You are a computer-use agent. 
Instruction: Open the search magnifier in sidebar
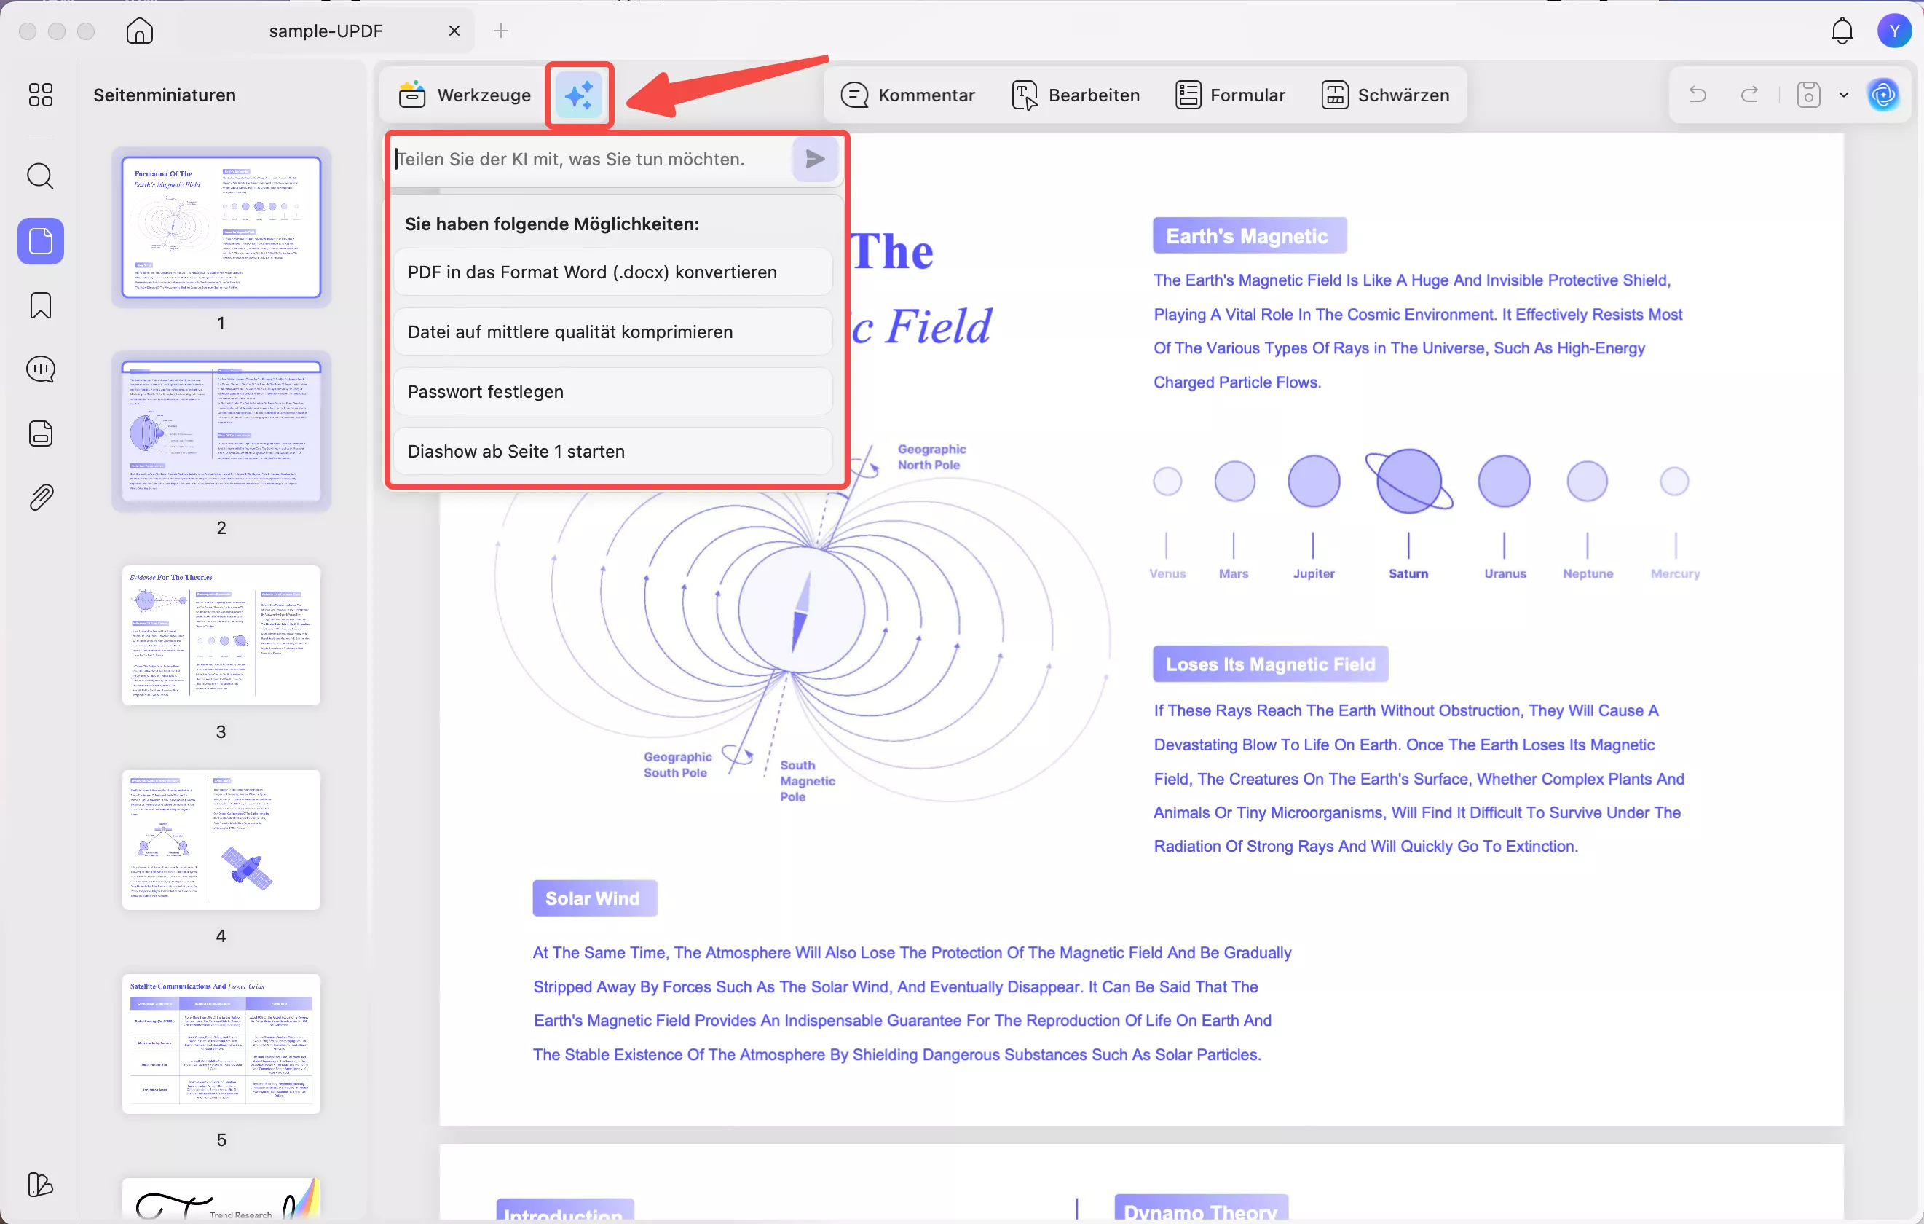coord(40,176)
